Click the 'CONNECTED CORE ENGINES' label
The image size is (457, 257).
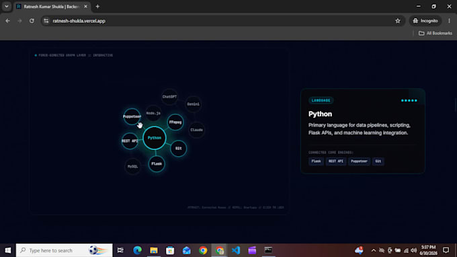click(x=331, y=152)
